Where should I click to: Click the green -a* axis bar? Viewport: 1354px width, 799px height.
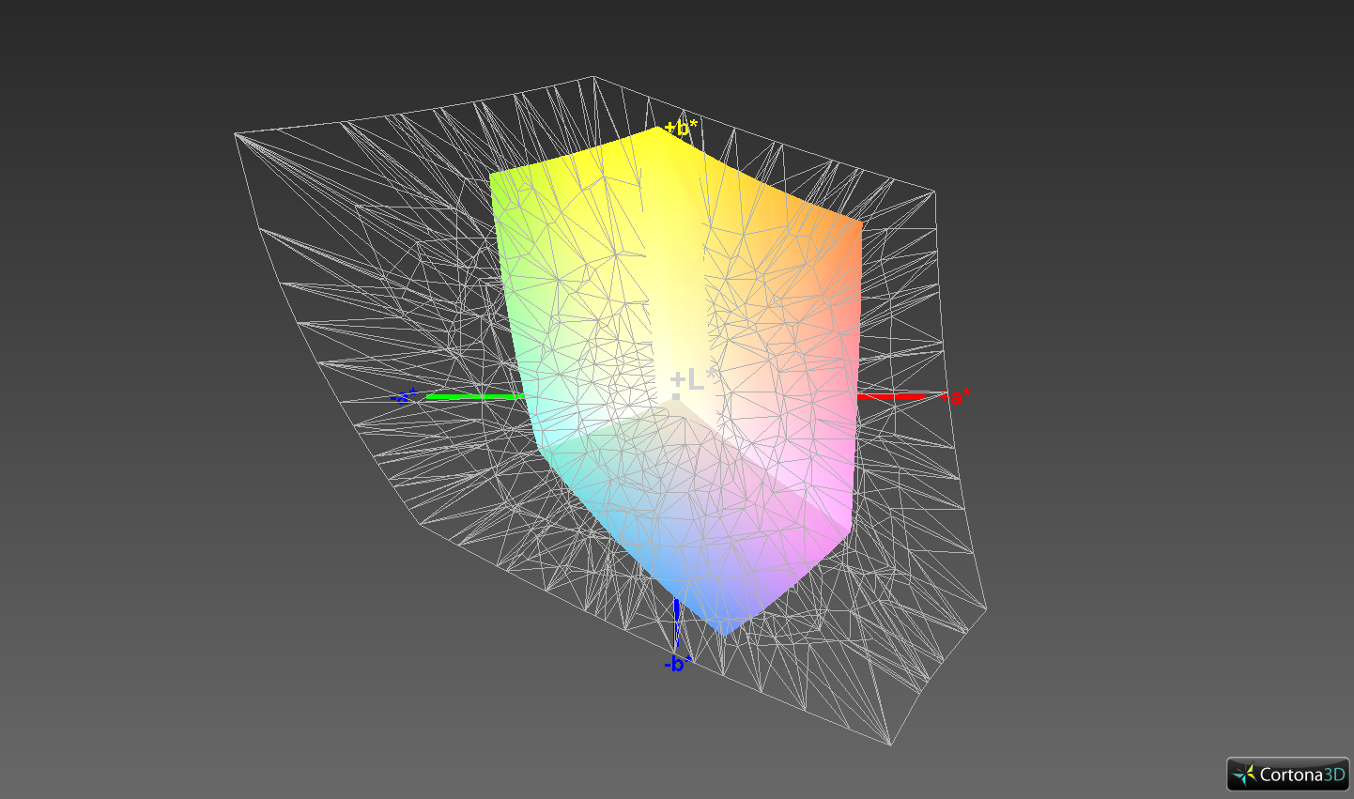tap(475, 397)
